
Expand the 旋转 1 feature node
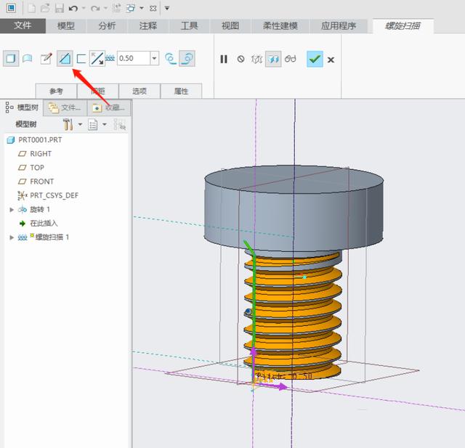12,210
